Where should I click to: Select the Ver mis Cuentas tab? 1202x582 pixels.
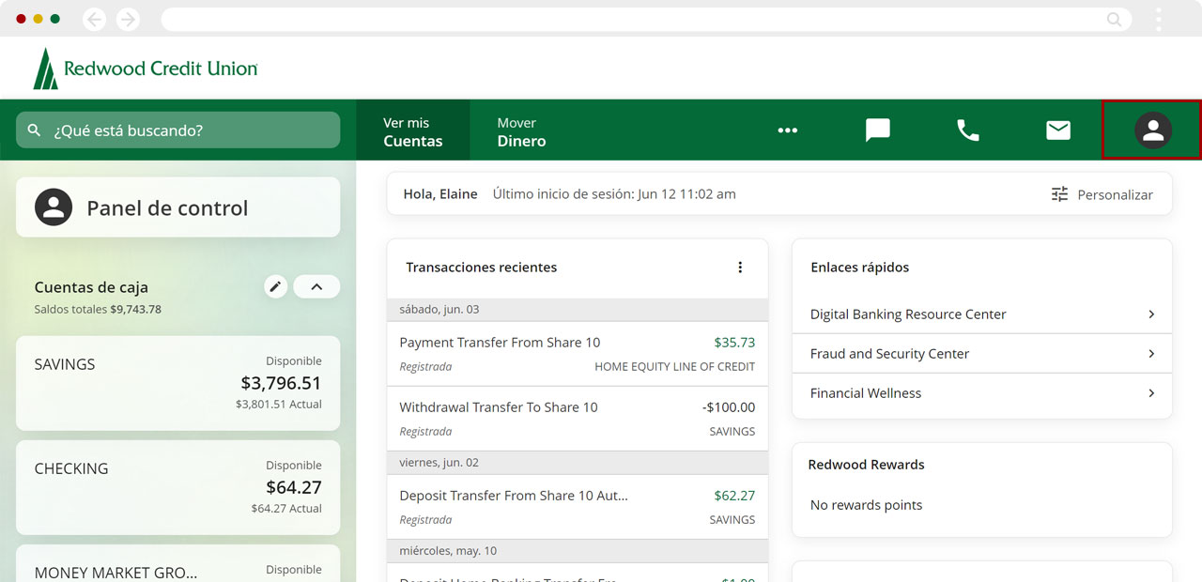(x=412, y=131)
